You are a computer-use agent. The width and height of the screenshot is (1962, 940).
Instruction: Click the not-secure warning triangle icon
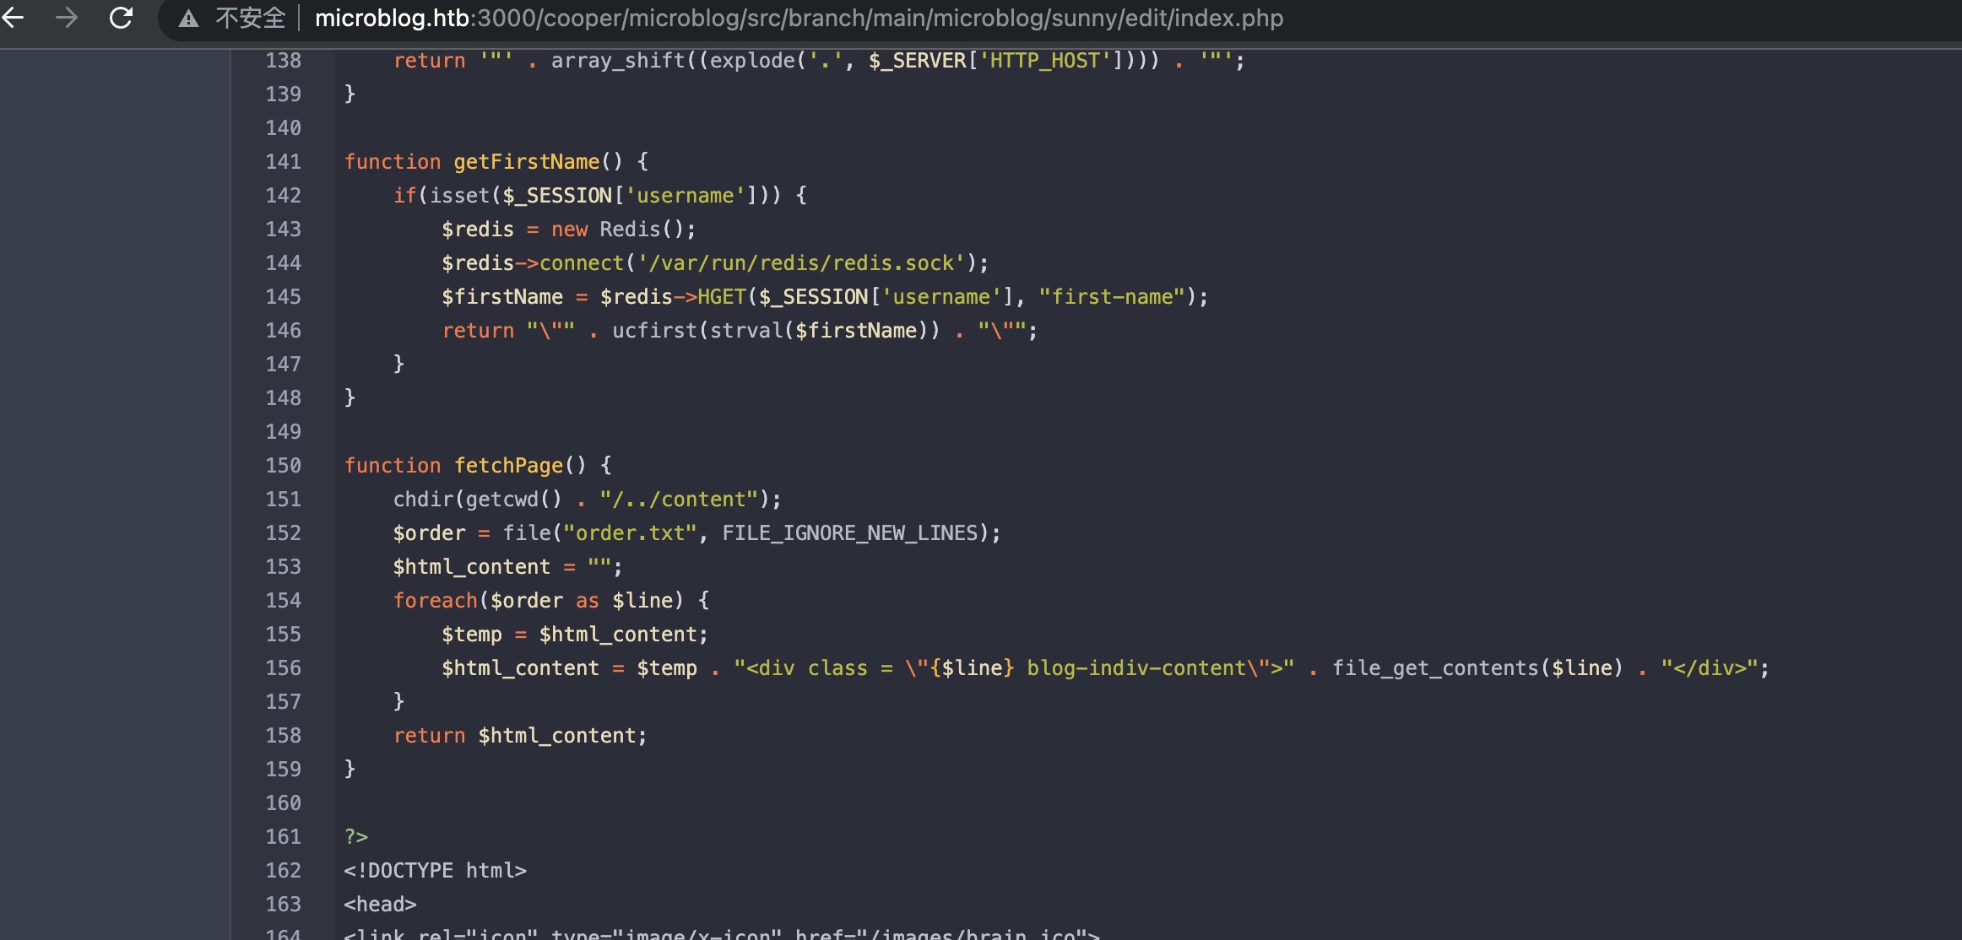pos(188,19)
